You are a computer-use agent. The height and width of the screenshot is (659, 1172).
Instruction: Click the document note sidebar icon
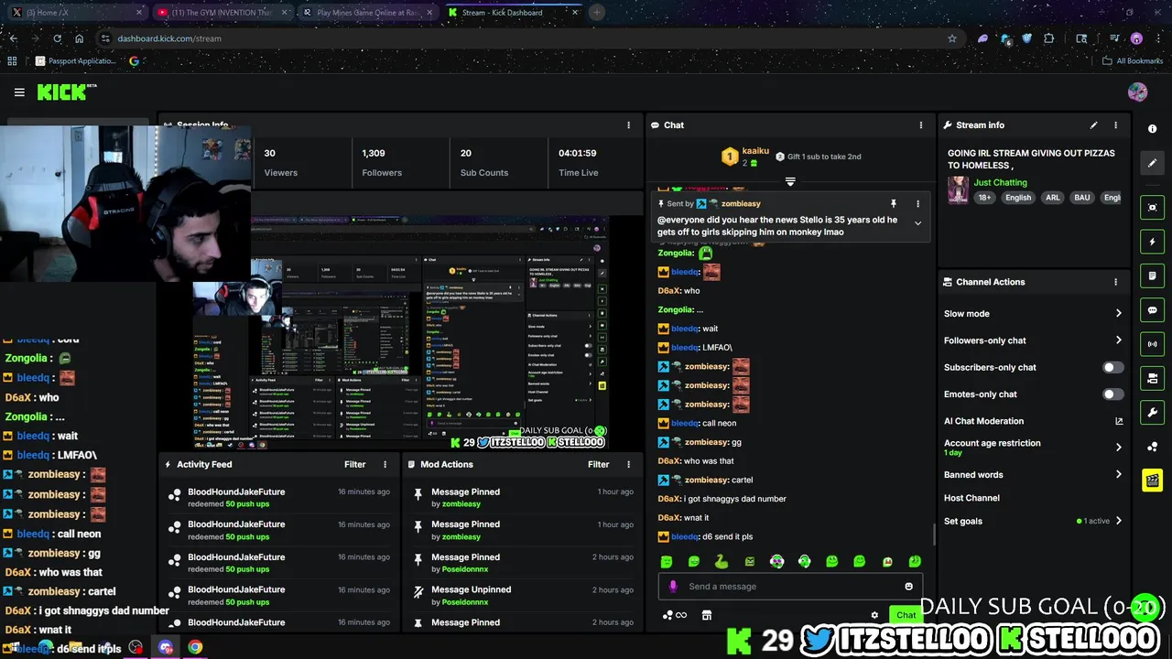(1153, 275)
